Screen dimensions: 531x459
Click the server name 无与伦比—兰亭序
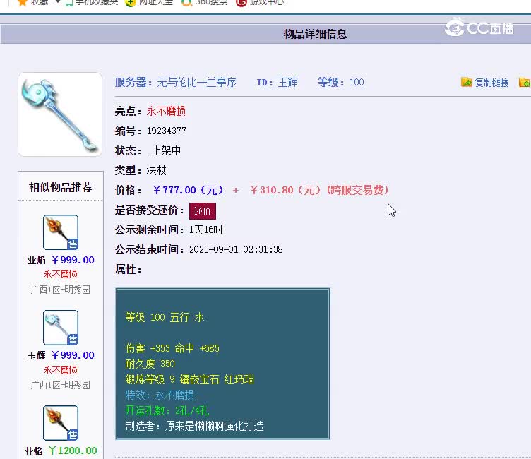point(196,83)
